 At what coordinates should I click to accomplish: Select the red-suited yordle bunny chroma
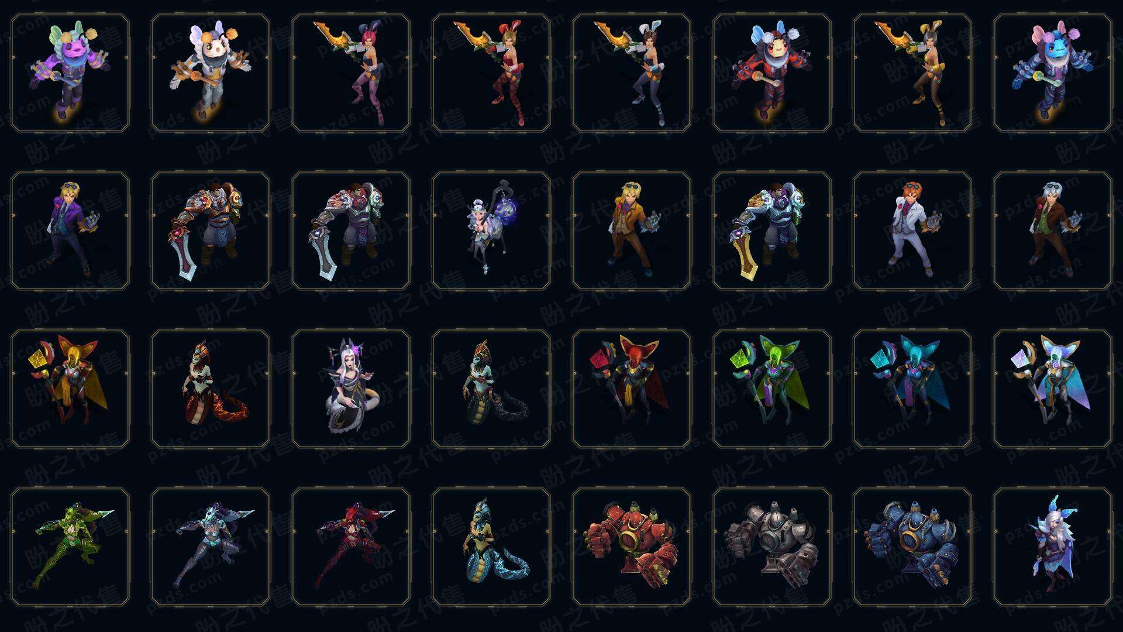tap(772, 73)
